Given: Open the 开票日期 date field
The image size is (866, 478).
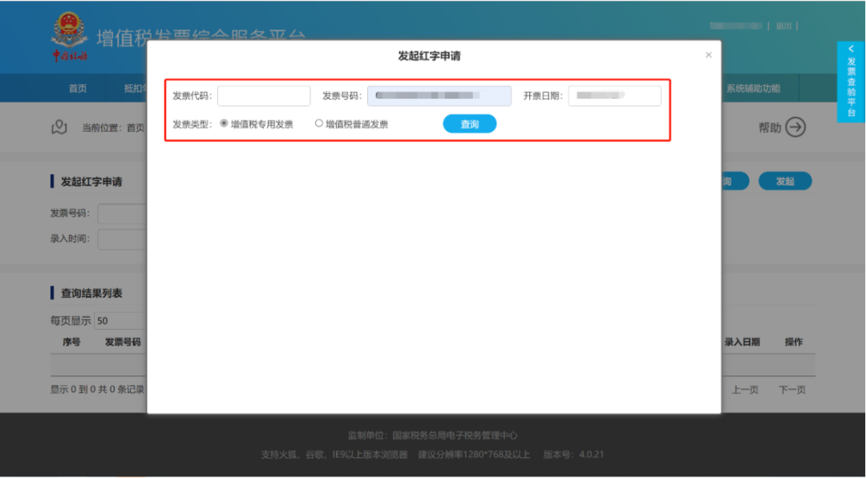Looking at the screenshot, I should (x=614, y=96).
